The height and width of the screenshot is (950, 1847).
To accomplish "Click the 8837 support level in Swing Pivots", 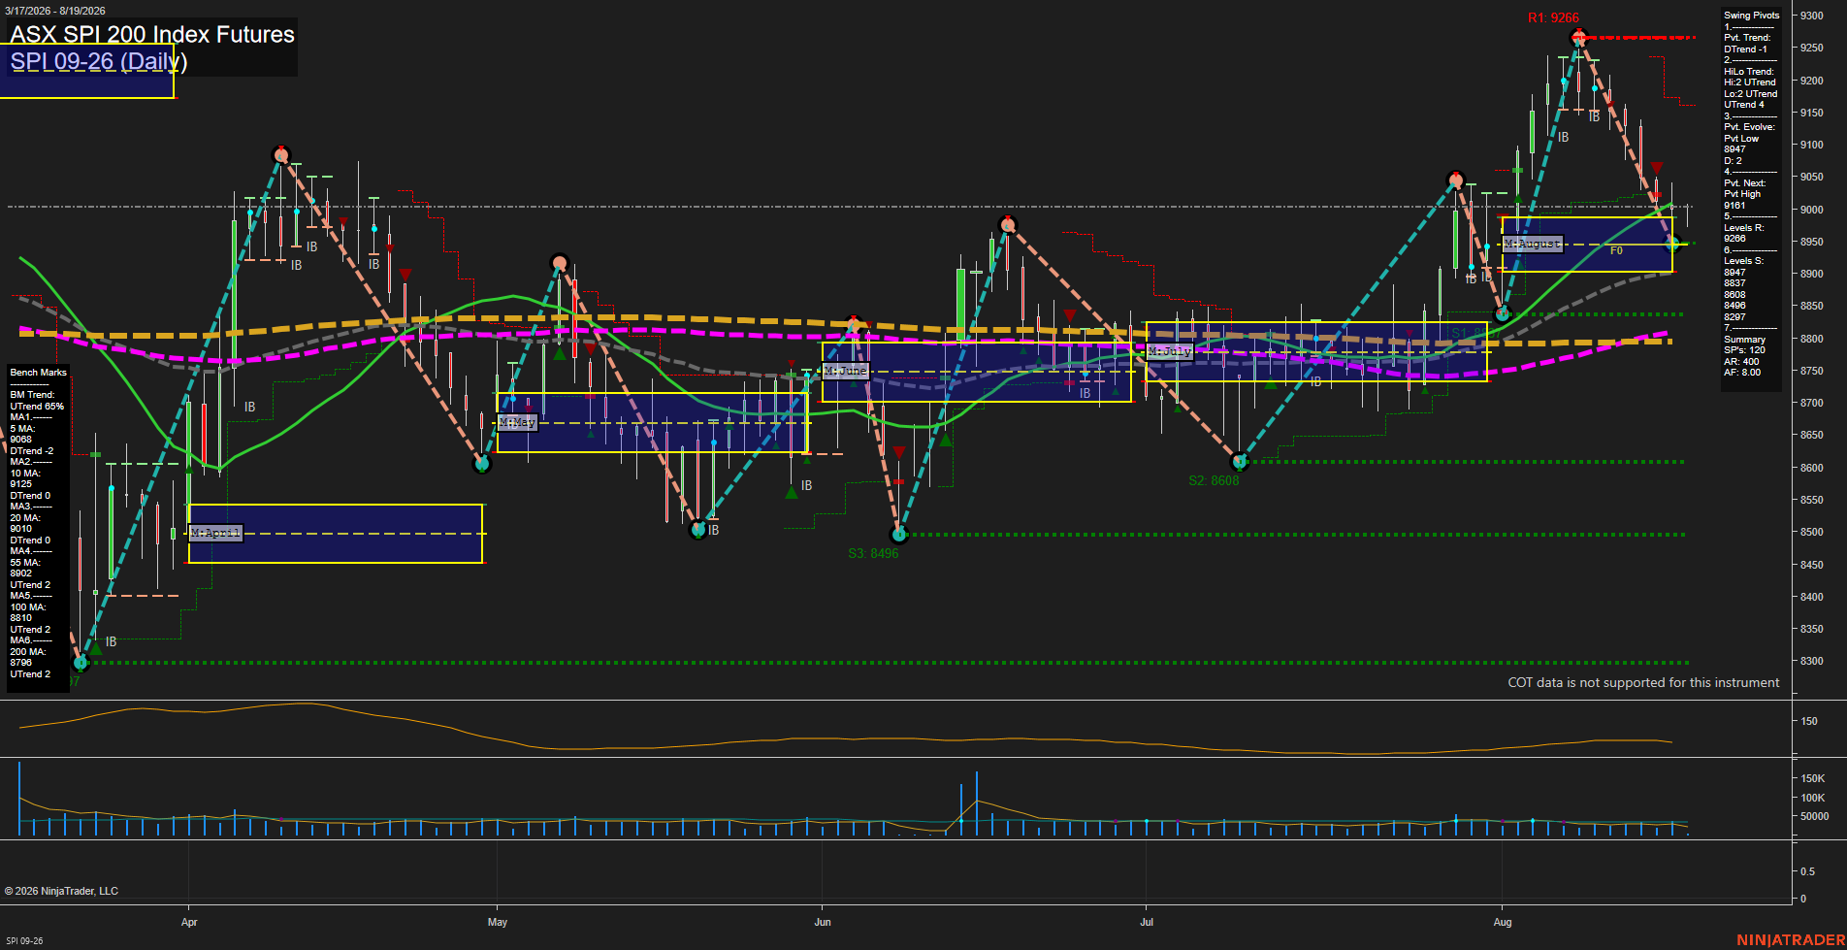I will 1734,283.
